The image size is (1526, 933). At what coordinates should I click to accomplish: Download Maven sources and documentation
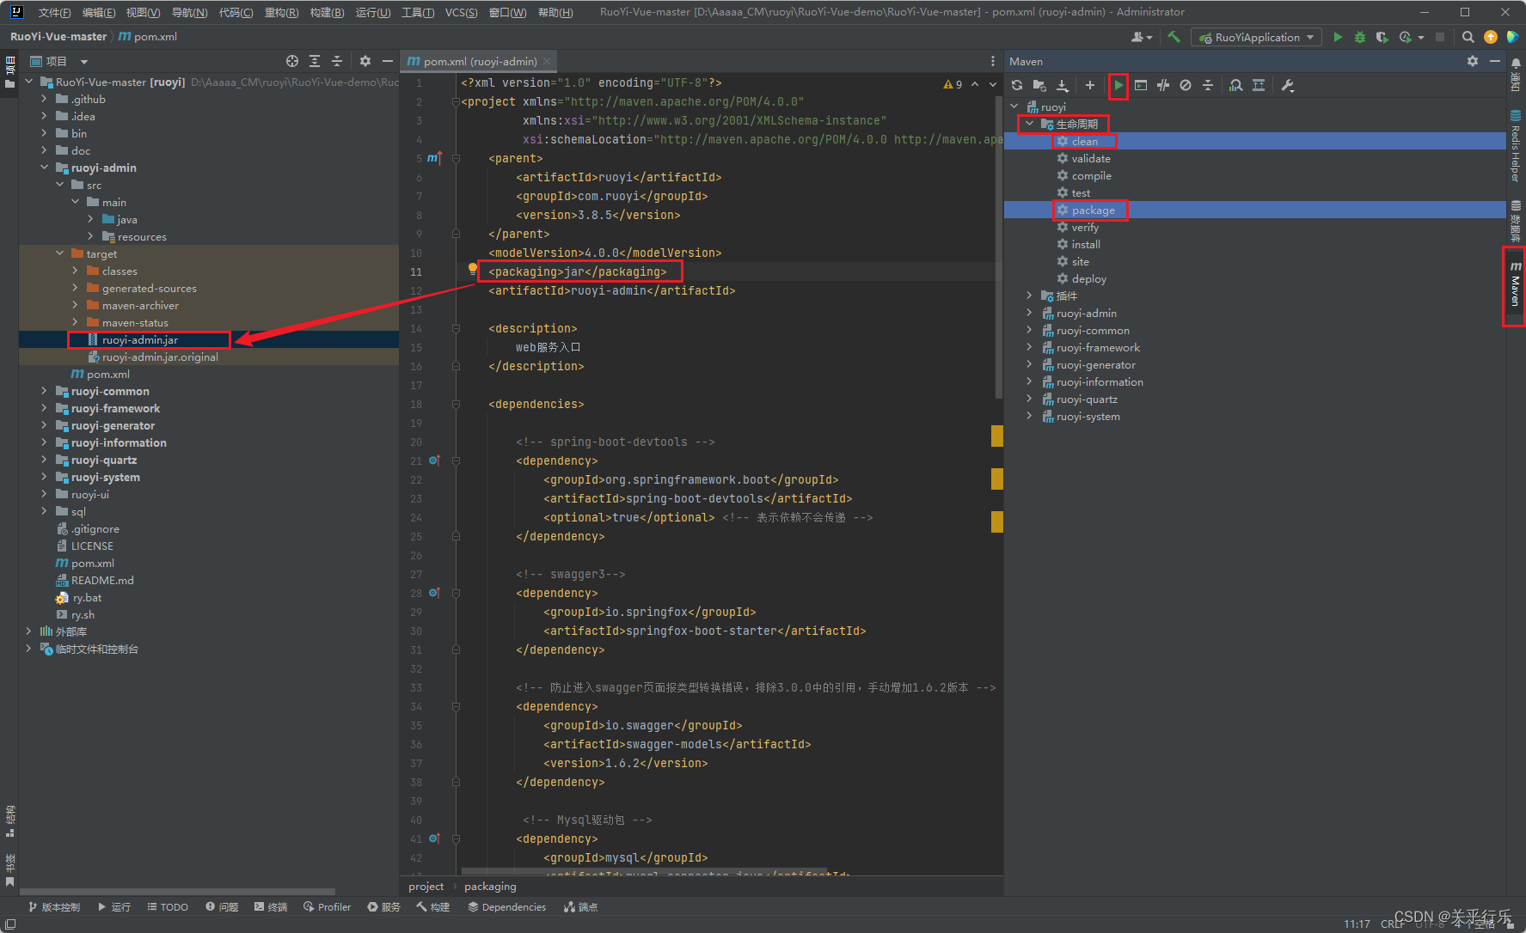[x=1063, y=85]
